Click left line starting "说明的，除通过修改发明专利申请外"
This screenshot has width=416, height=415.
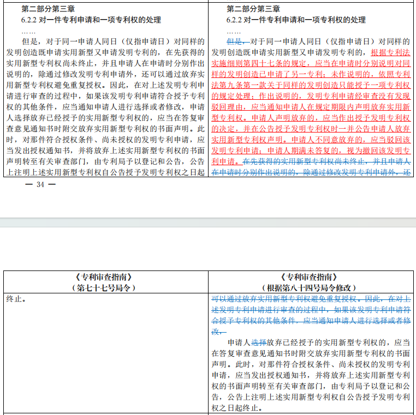[105, 74]
